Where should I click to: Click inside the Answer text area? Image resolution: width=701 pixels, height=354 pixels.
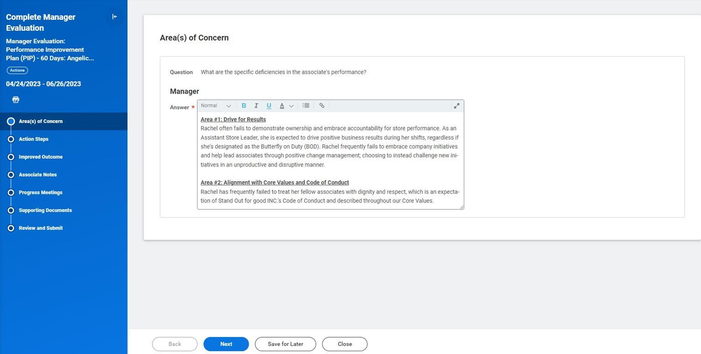(330, 160)
